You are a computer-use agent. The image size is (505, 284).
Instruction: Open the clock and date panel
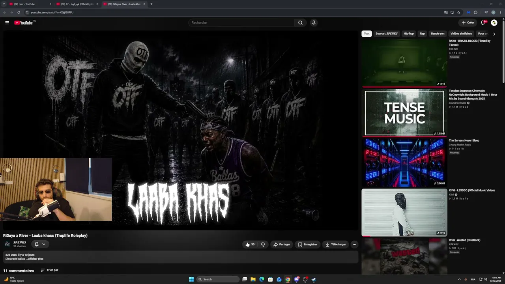[x=495, y=279]
